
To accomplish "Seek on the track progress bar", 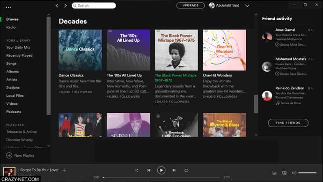I will [161, 177].
